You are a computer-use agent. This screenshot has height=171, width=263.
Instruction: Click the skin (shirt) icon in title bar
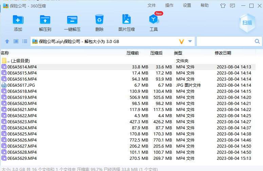click(x=223, y=6)
